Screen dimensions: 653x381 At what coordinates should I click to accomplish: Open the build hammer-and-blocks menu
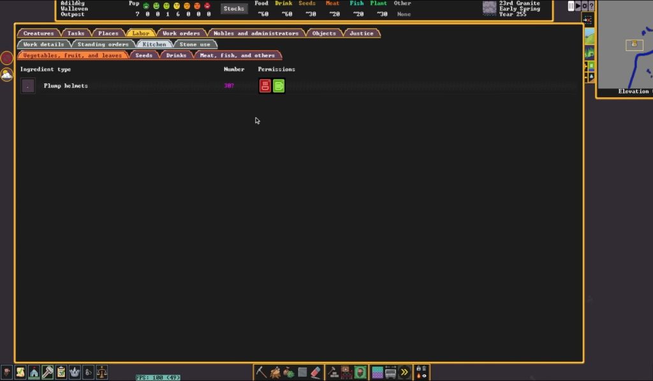[x=333, y=372]
